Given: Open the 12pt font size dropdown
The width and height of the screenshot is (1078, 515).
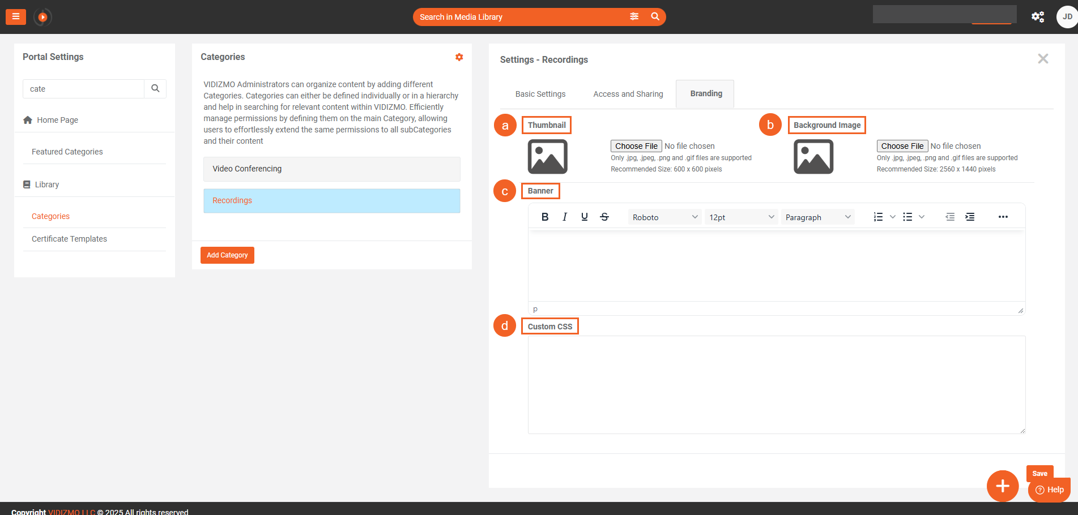Looking at the screenshot, I should tap(741, 217).
